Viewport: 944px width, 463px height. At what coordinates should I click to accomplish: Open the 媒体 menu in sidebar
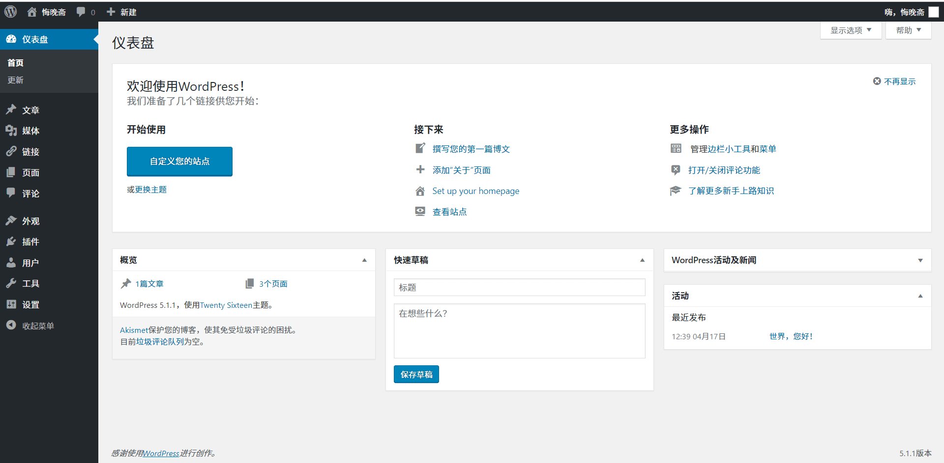tap(49, 131)
